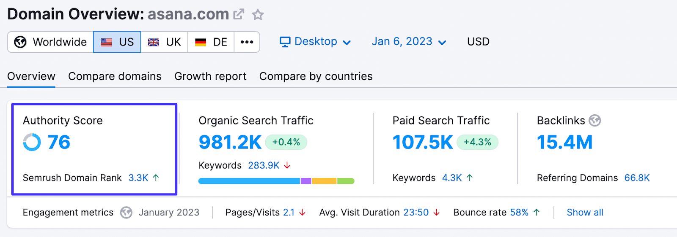Click the USD currency selector
This screenshot has width=677, height=237.
point(478,42)
